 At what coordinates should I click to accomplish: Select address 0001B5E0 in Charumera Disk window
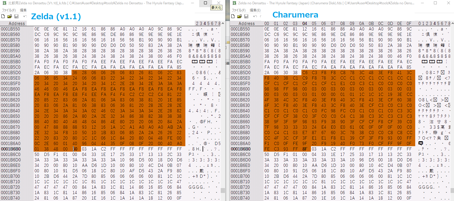click(x=241, y=78)
